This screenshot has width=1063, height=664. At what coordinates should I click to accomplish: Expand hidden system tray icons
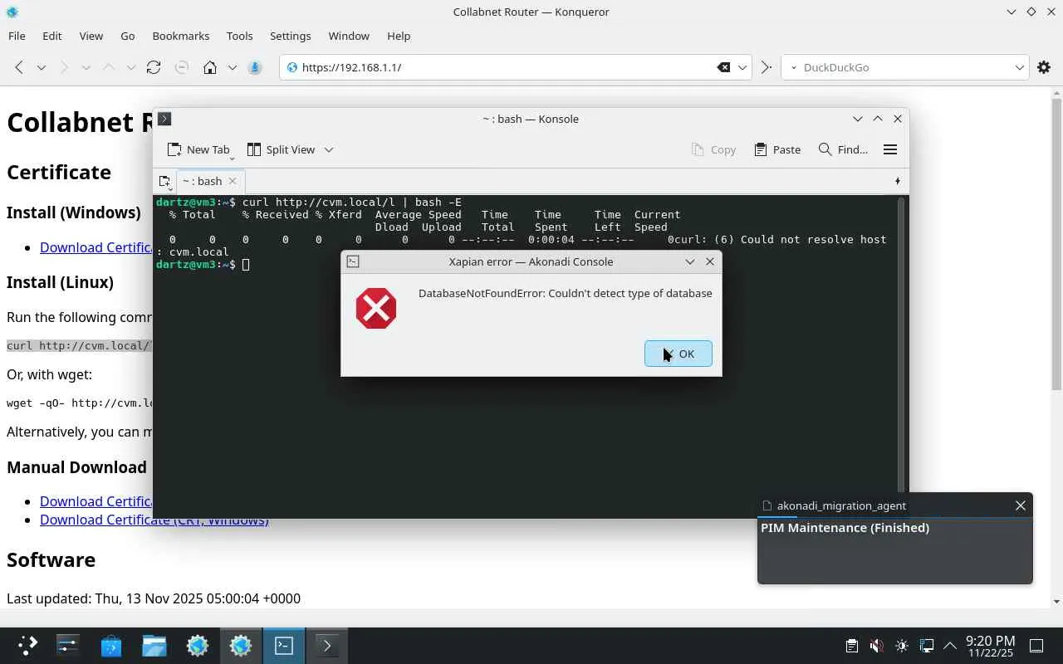pyautogui.click(x=949, y=646)
